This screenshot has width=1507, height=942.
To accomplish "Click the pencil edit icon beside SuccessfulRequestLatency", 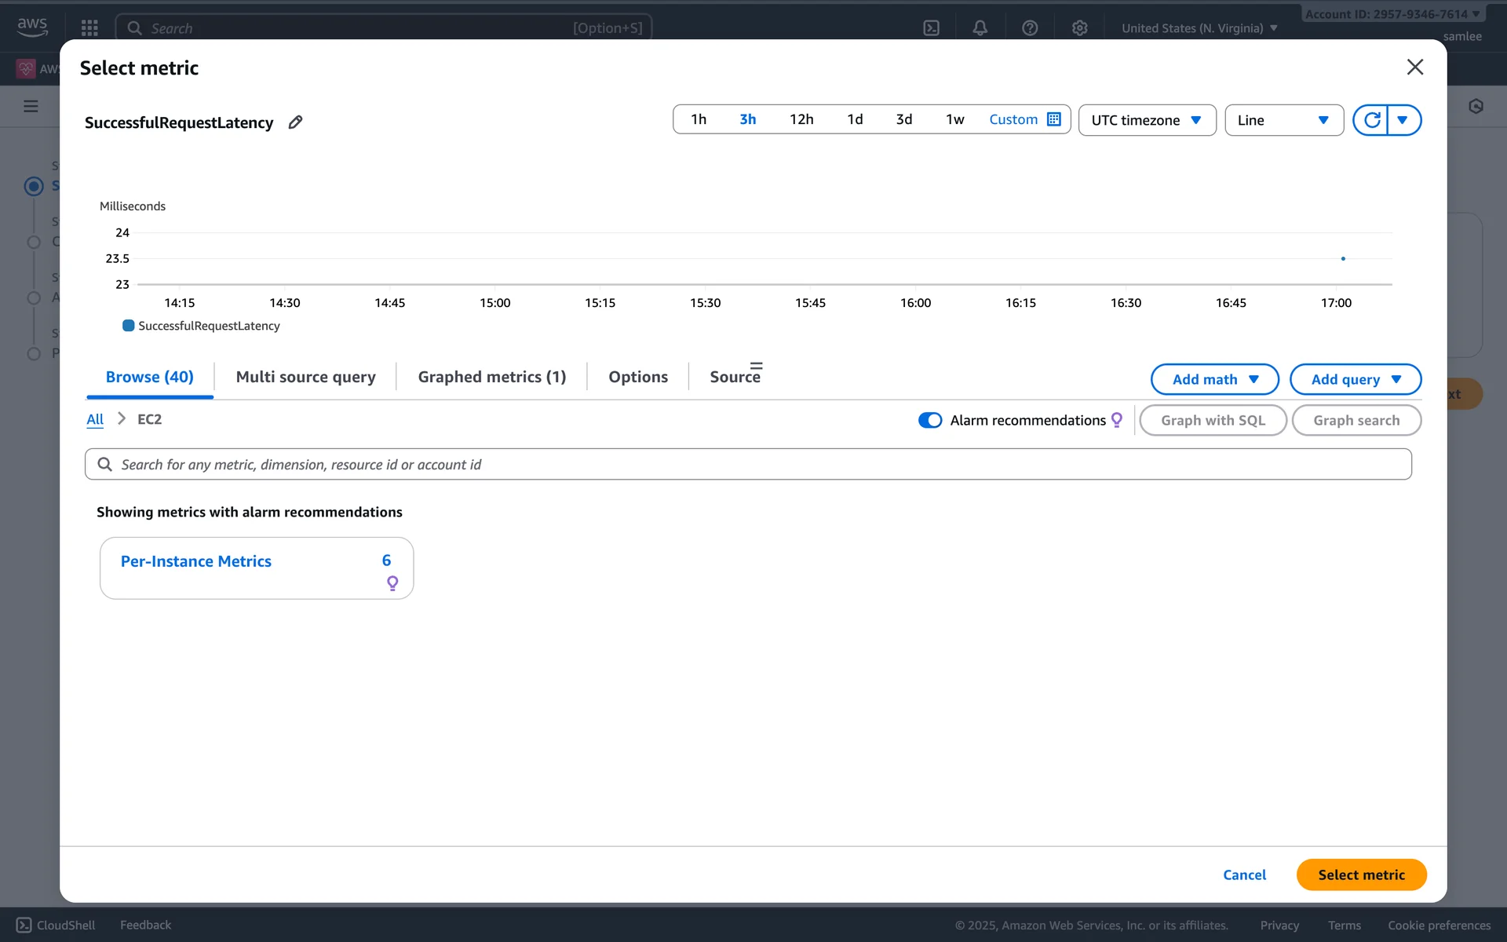I will pyautogui.click(x=295, y=122).
